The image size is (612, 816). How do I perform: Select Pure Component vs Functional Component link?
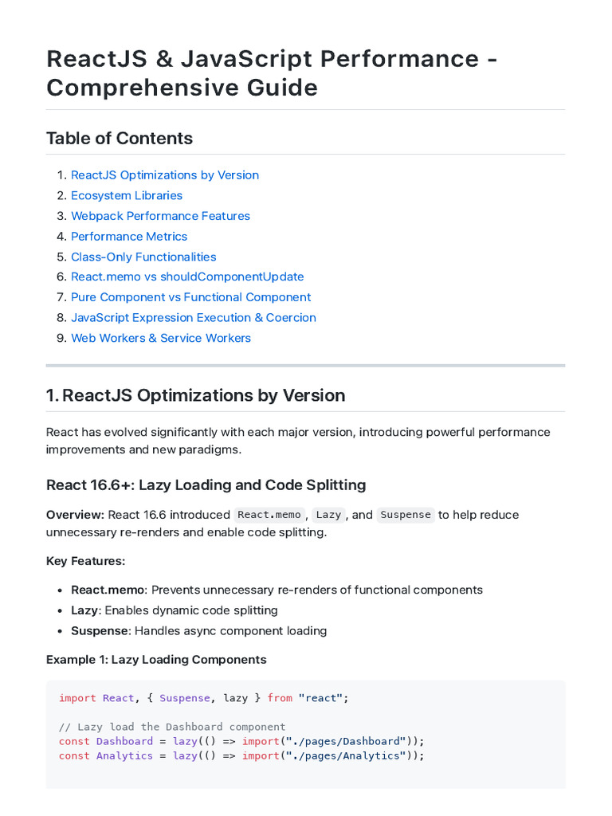tap(191, 297)
